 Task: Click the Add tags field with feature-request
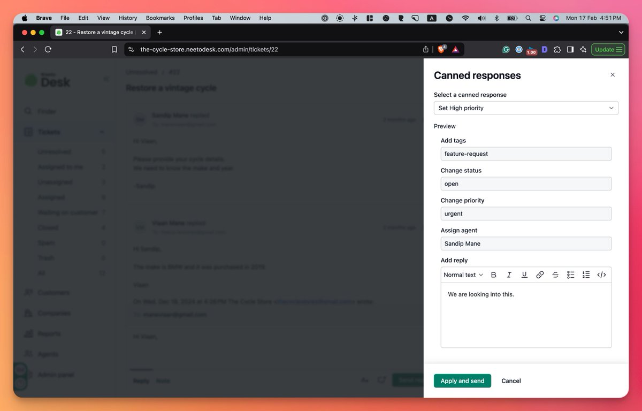pyautogui.click(x=526, y=154)
